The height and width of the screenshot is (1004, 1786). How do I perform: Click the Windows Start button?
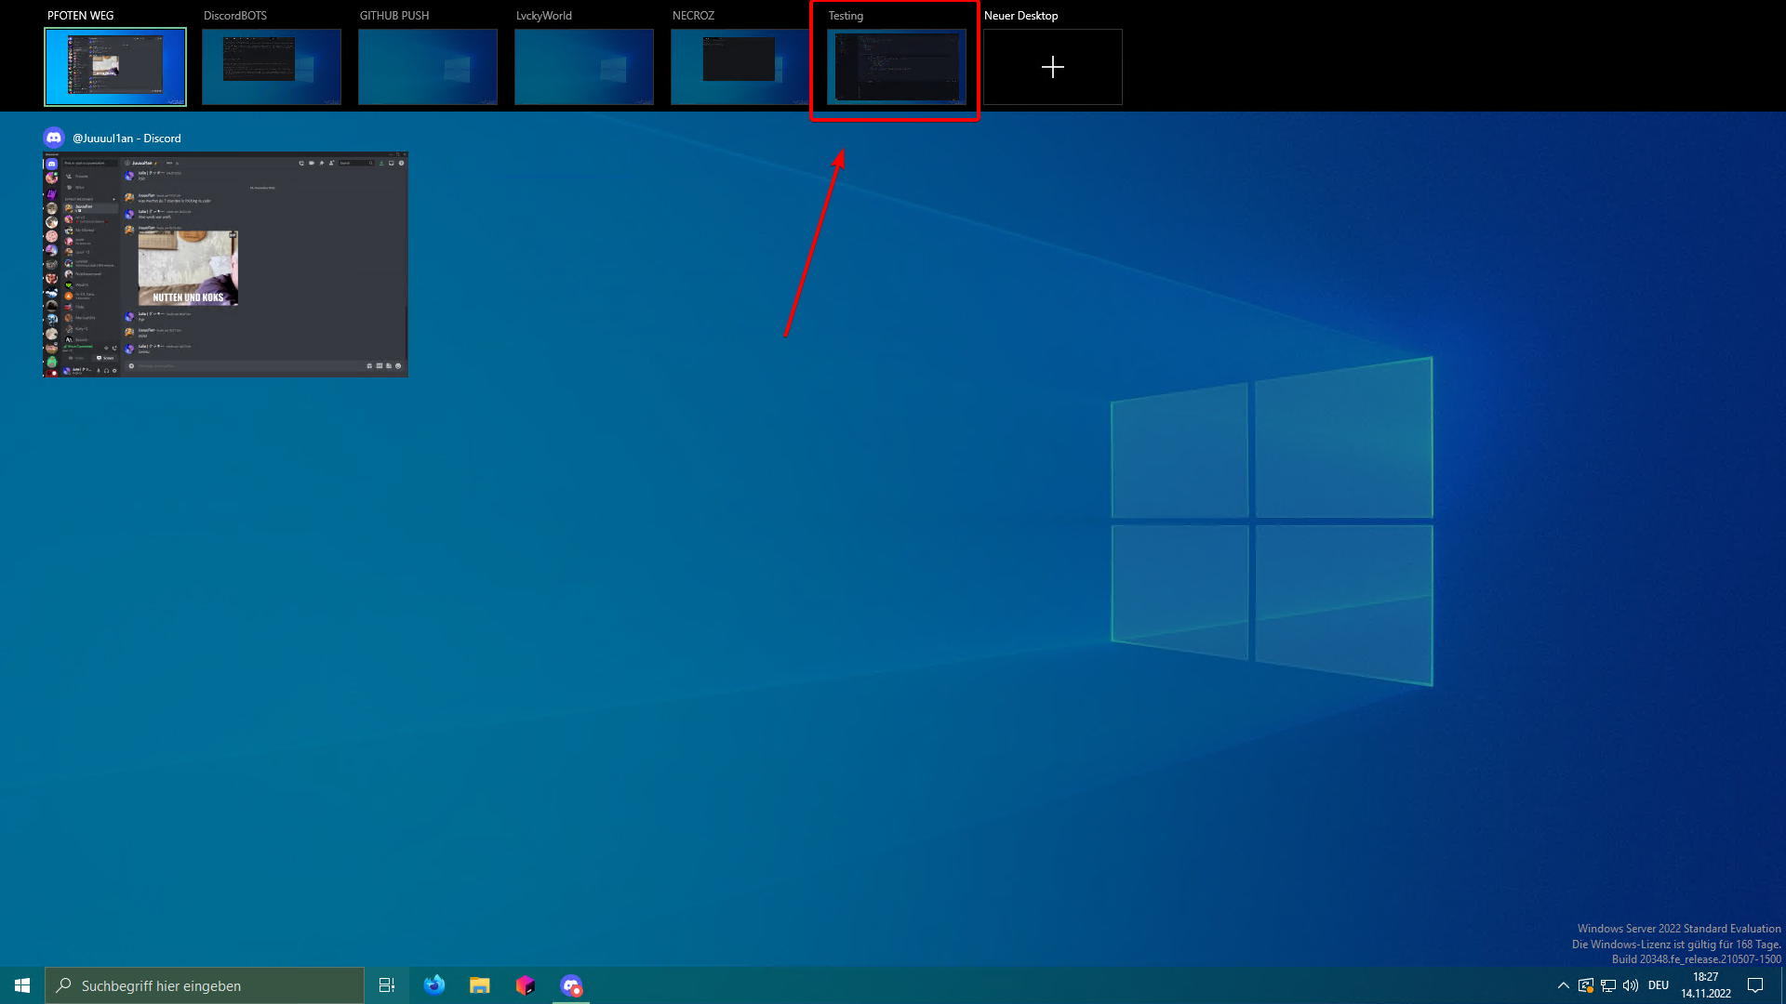pos(22,985)
